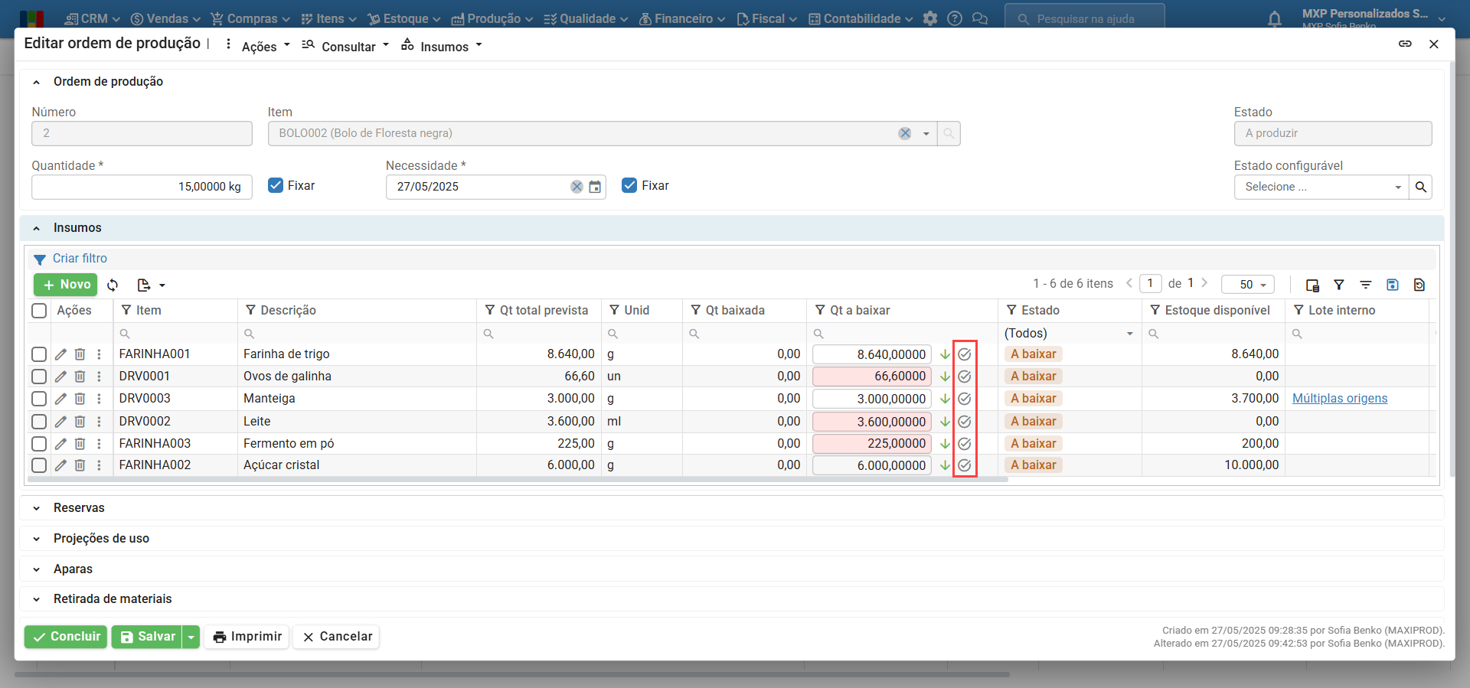Change page size dropdown showing 50

click(1248, 285)
